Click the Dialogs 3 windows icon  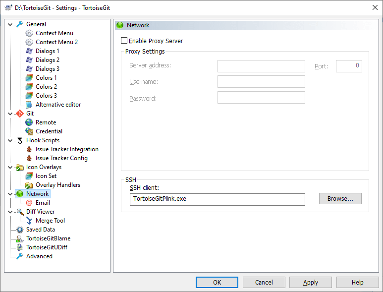29,69
